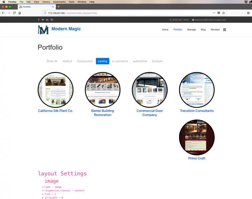Image resolution: width=252 pixels, height=199 pixels.
Task: Save page to Pocket
Action: (219, 13)
